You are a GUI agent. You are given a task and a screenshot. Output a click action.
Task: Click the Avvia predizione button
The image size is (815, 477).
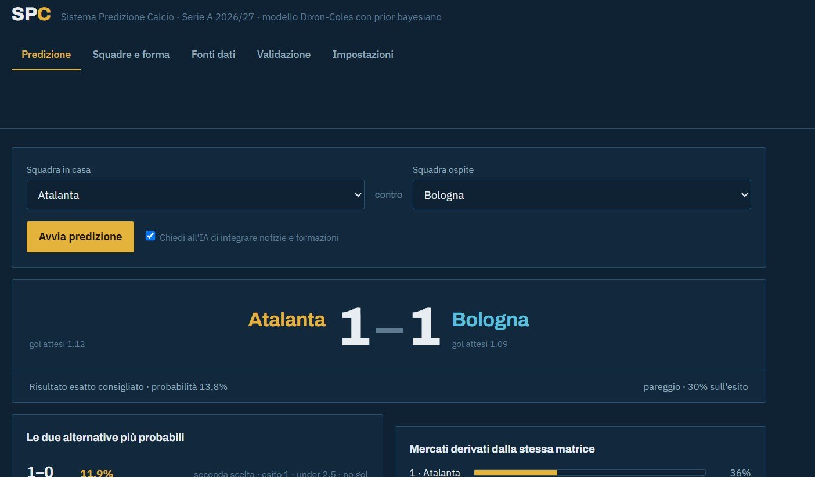pyautogui.click(x=80, y=237)
